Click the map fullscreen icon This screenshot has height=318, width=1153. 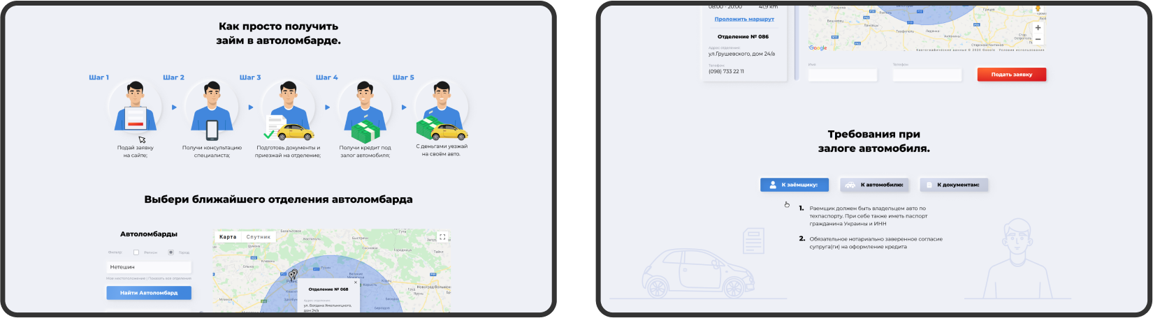tap(442, 237)
